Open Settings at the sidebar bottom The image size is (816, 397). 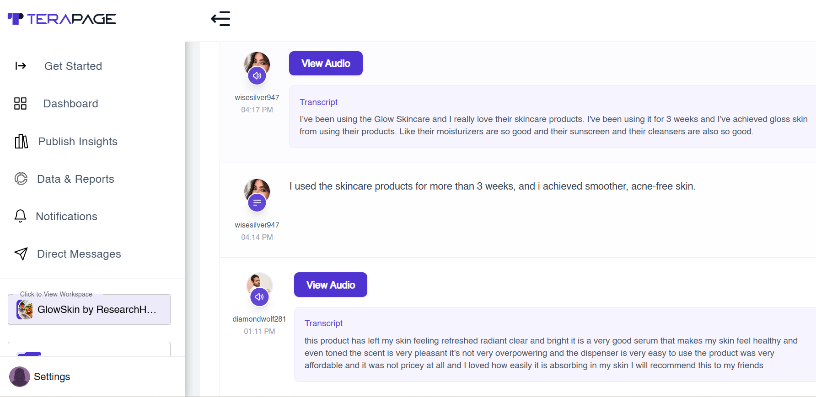(52, 377)
